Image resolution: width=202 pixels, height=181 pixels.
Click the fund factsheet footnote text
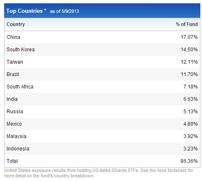[99, 173]
